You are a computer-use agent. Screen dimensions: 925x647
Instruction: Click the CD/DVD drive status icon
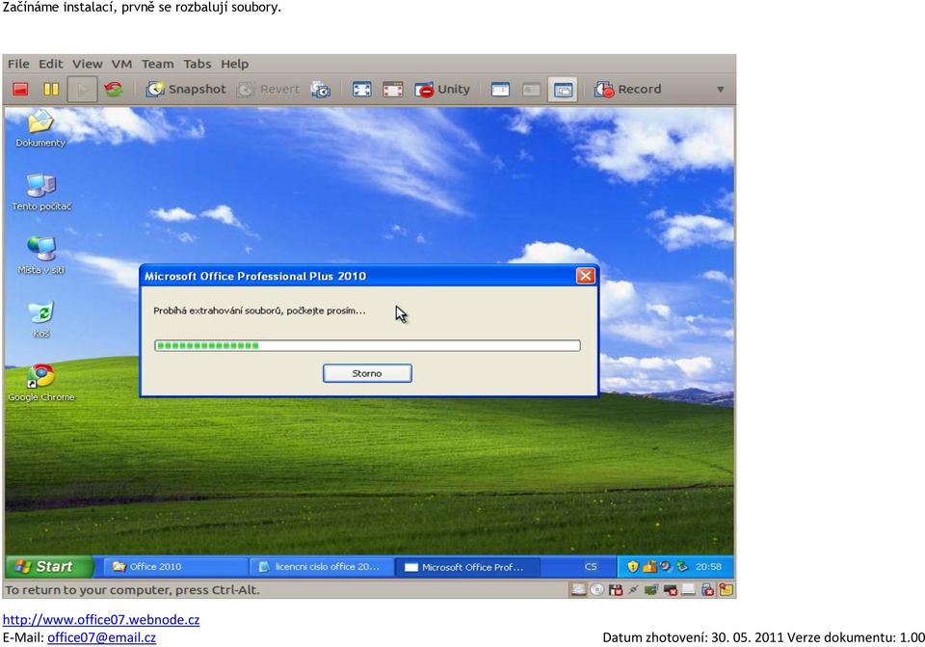[x=597, y=590]
